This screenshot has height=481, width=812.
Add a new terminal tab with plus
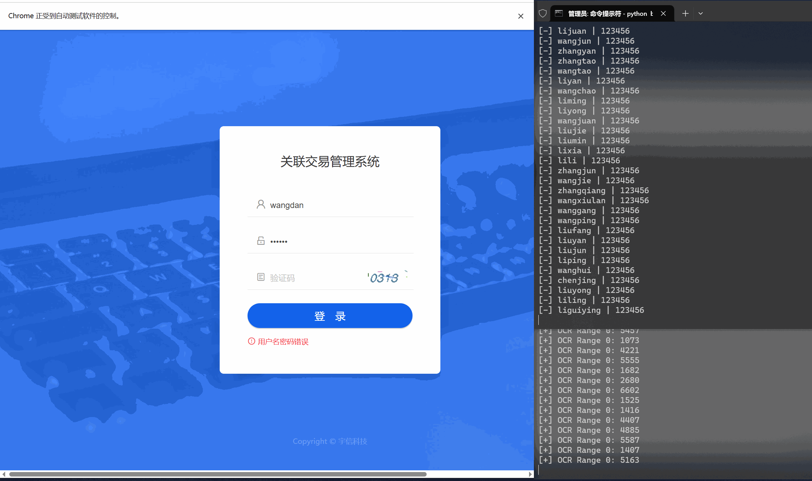[x=685, y=13]
